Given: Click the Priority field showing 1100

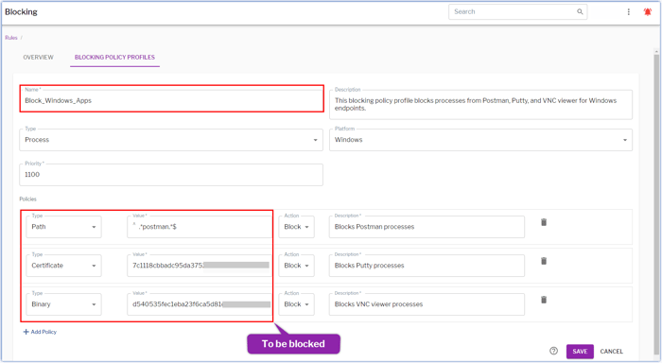Looking at the screenshot, I should click(171, 175).
